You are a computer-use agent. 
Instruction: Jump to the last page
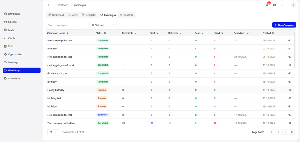(x=292, y=132)
